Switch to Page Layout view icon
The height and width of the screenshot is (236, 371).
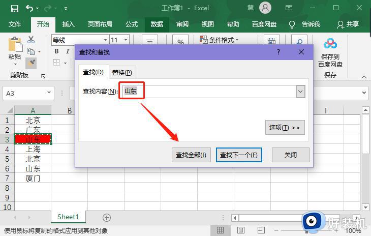coord(240,230)
